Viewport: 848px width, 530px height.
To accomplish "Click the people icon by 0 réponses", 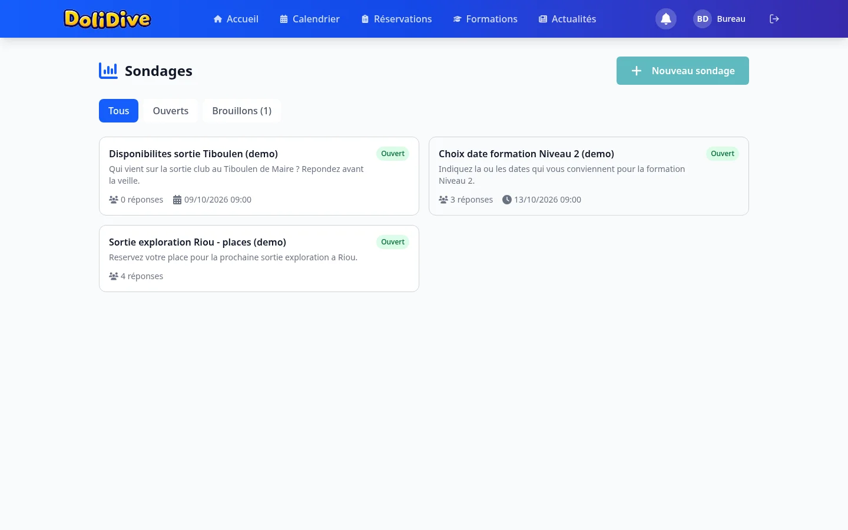I will pos(114,200).
